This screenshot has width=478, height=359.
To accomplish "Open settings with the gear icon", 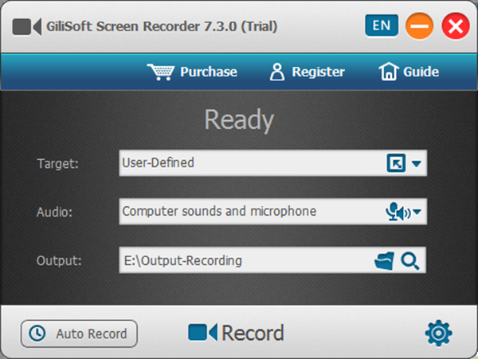I will pyautogui.click(x=439, y=333).
